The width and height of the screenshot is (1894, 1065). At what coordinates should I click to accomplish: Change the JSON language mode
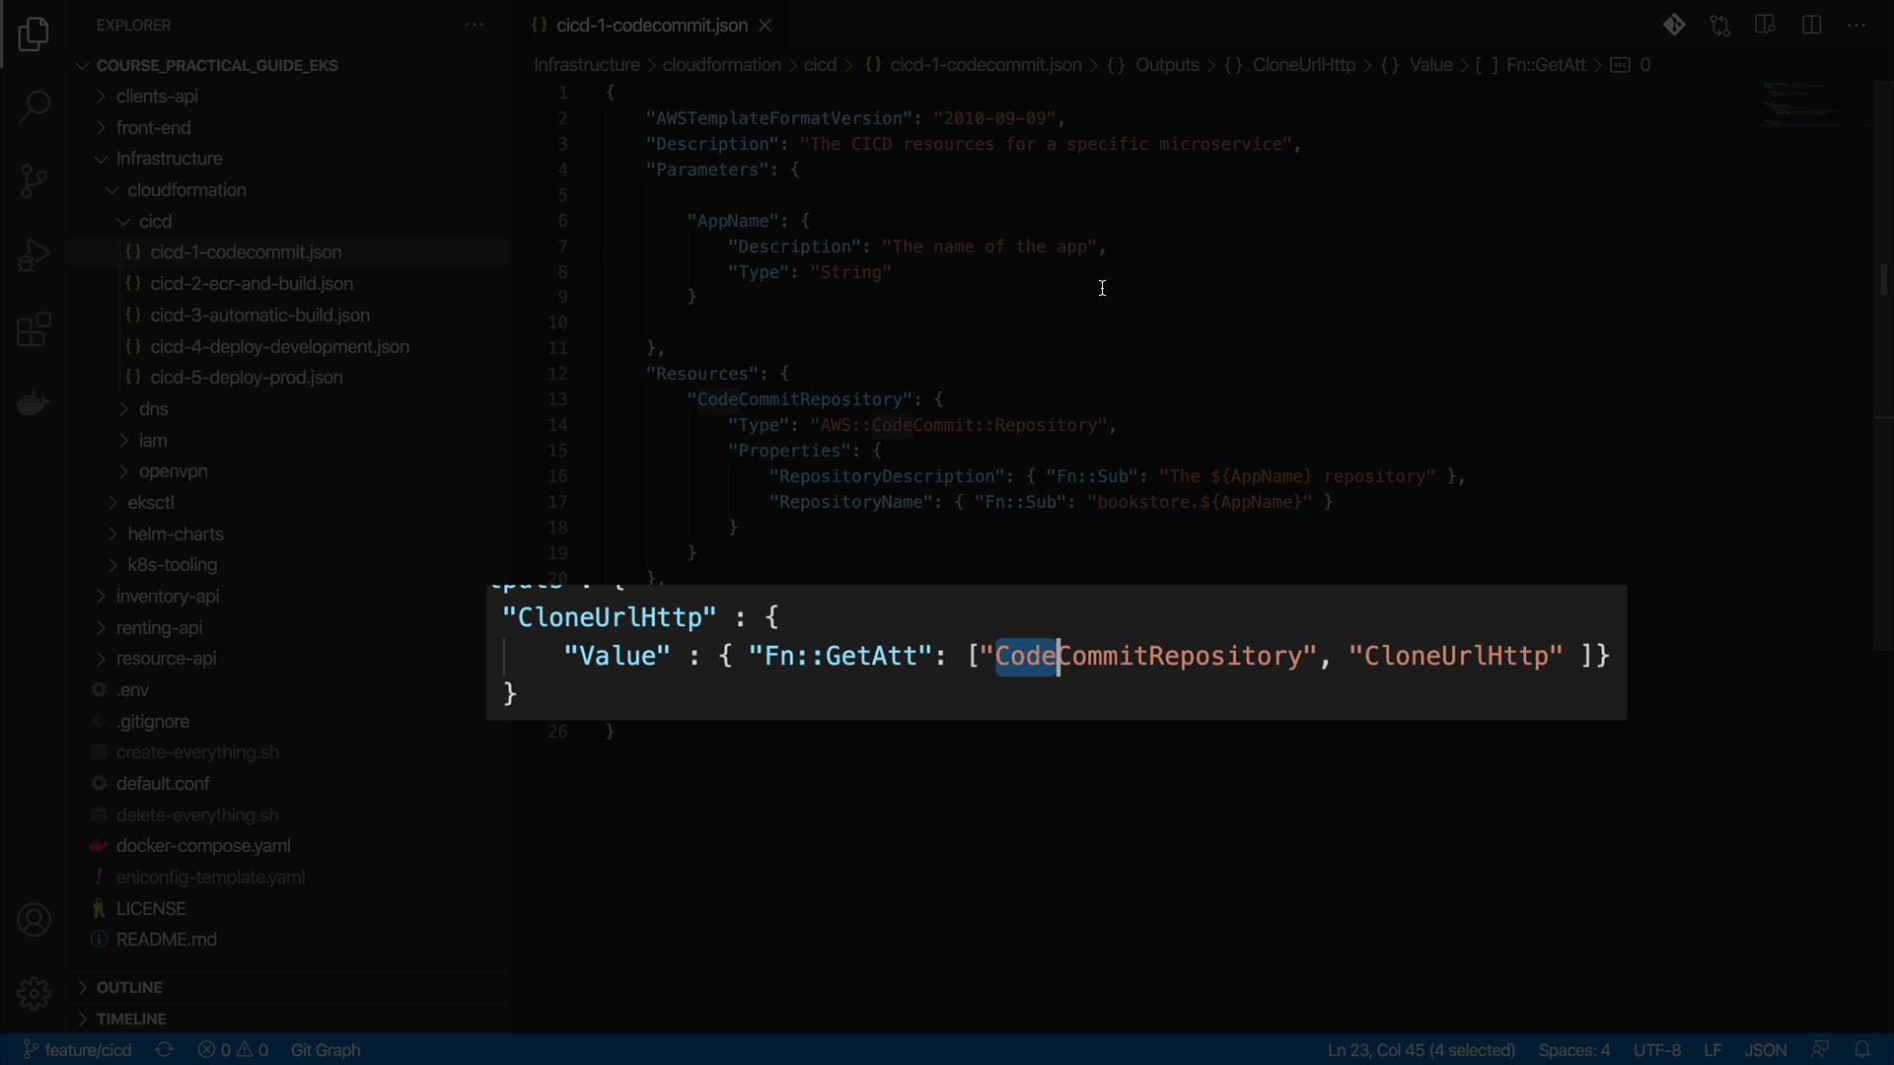click(1765, 1049)
